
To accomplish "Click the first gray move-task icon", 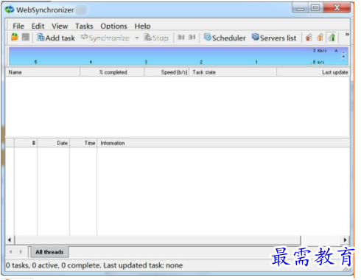I will 181,38.
